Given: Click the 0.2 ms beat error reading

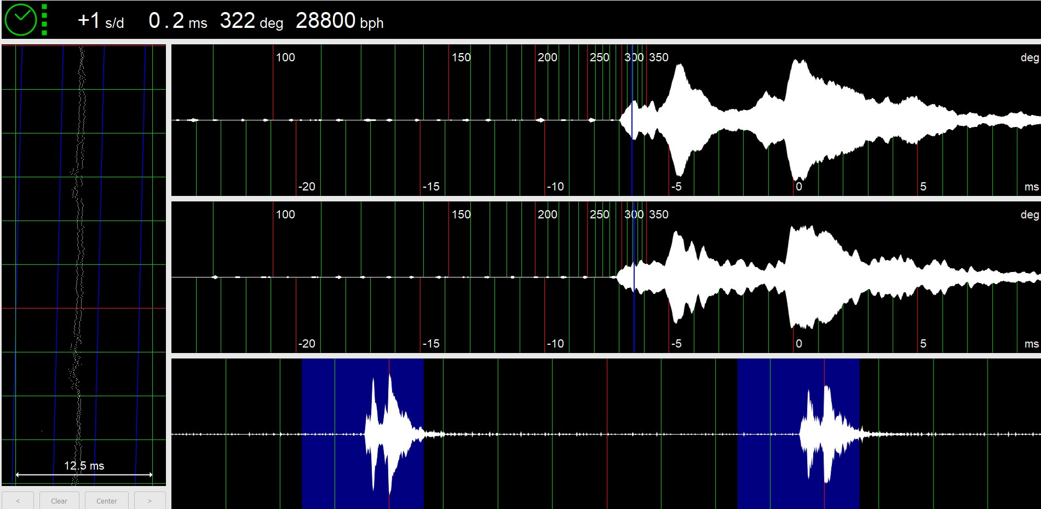Looking at the screenshot, I should pos(178,21).
